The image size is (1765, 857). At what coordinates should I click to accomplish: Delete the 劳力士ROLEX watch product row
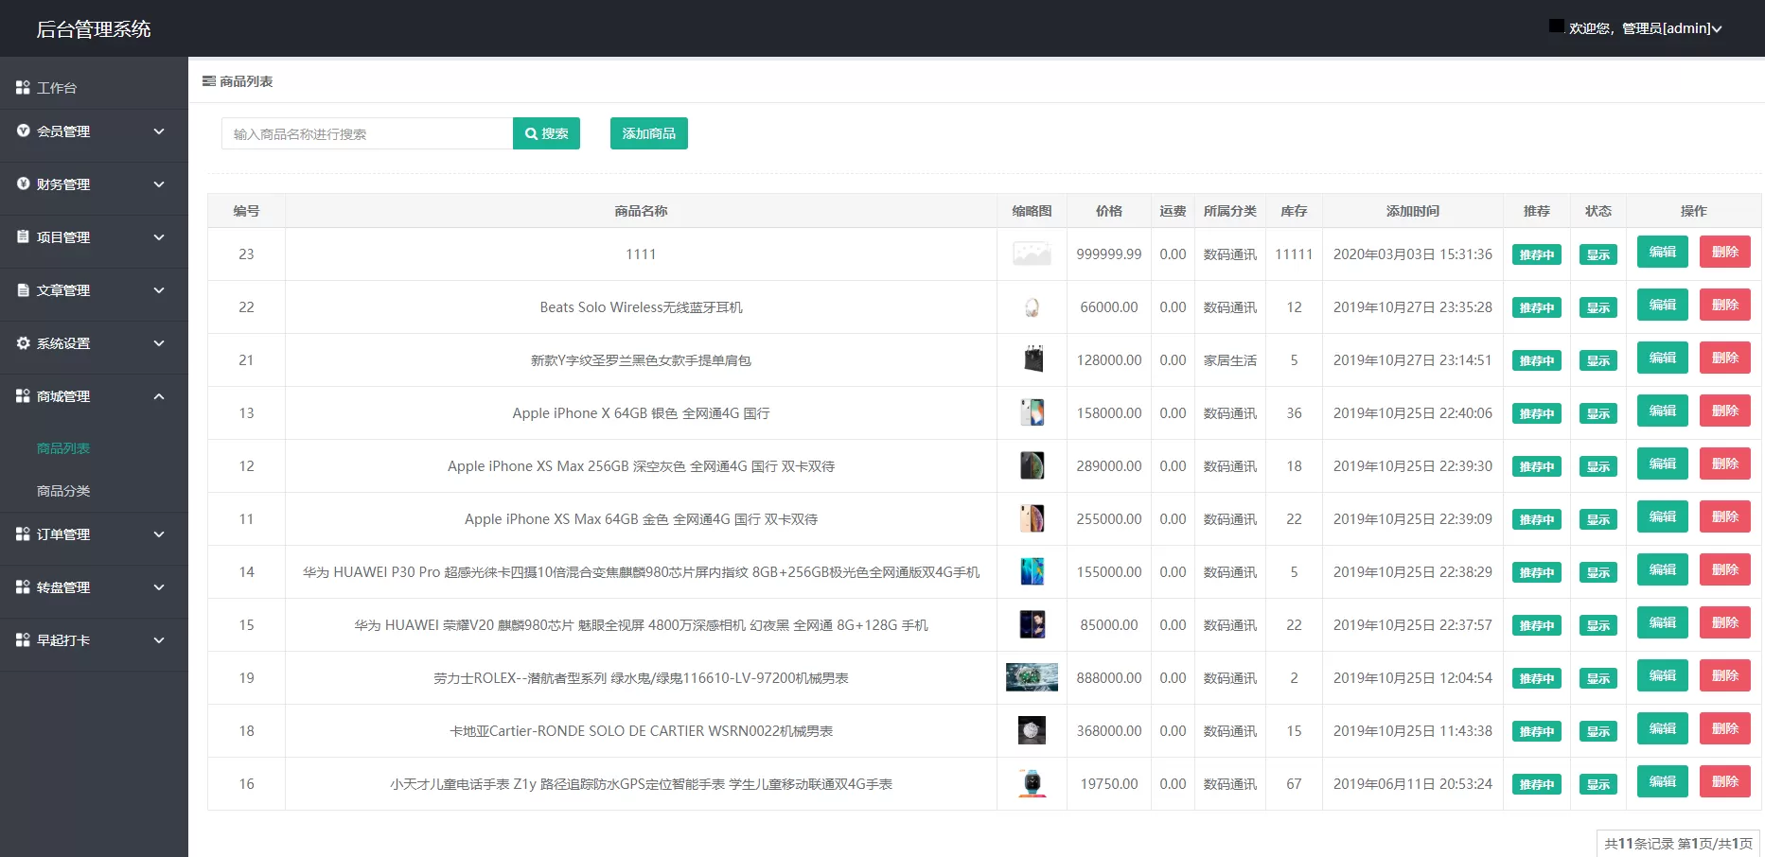coord(1724,676)
